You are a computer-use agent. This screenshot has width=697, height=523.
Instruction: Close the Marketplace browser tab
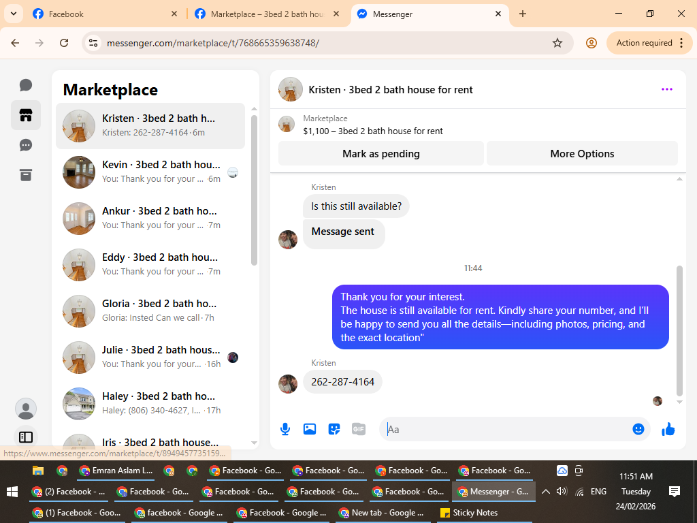336,14
